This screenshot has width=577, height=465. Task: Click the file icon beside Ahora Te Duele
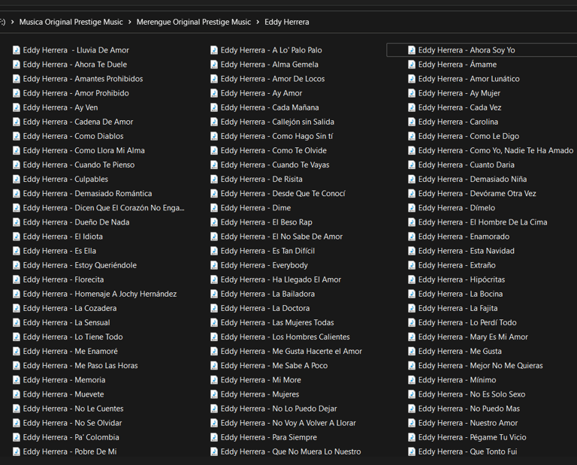[x=17, y=65]
